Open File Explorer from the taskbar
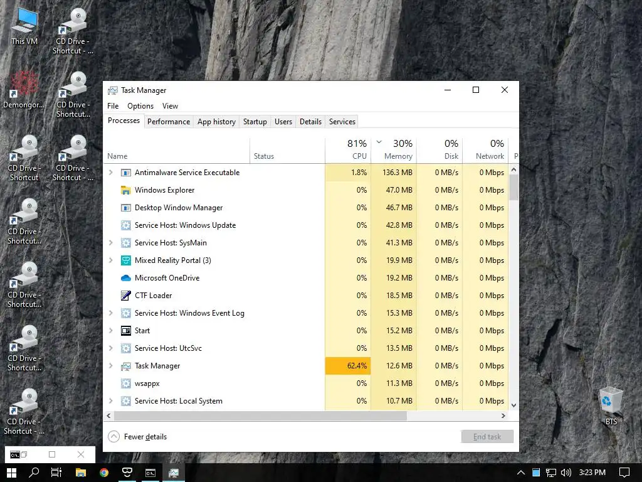 [x=81, y=473]
